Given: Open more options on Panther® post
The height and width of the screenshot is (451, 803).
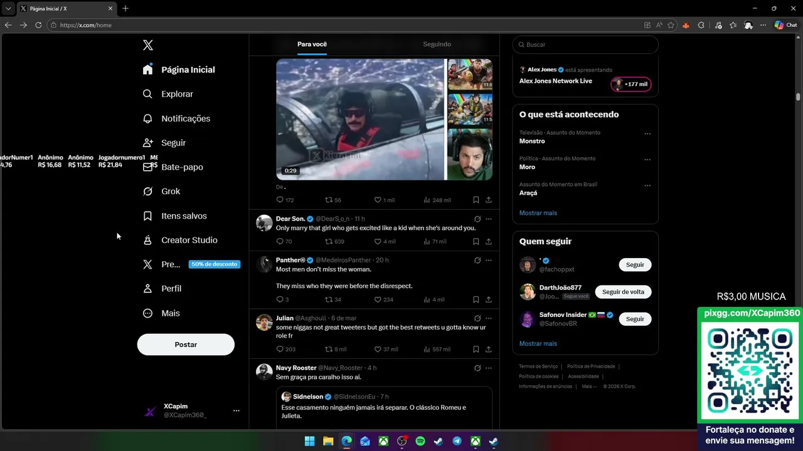Looking at the screenshot, I should point(488,260).
